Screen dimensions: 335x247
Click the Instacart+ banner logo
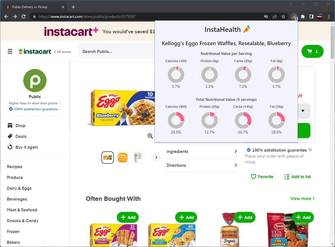[x=71, y=31]
